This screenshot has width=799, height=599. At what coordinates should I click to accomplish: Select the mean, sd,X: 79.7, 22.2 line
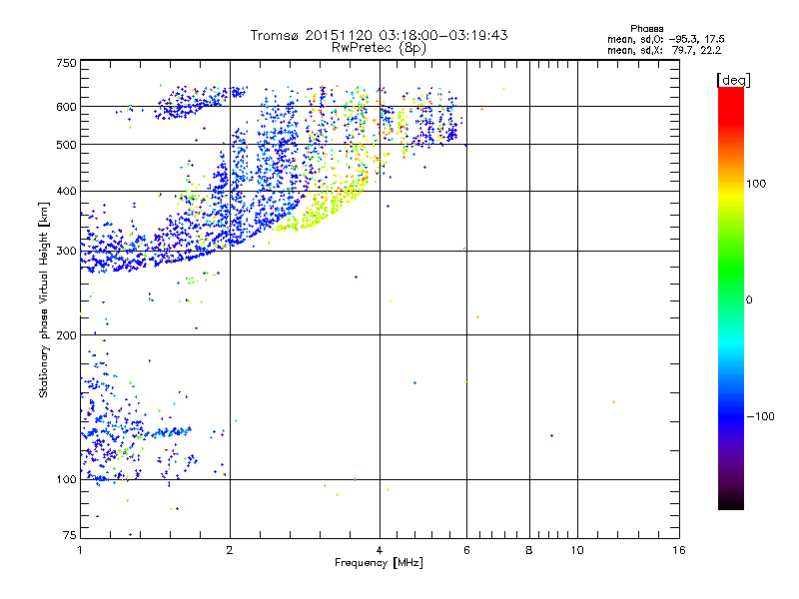[664, 51]
